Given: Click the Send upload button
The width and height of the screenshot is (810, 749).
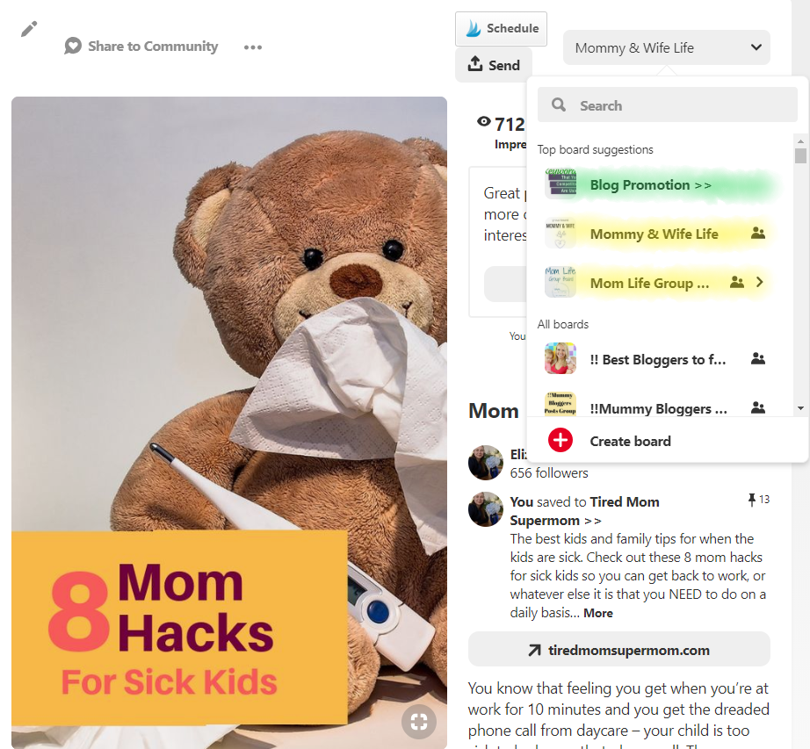Looking at the screenshot, I should tap(494, 65).
